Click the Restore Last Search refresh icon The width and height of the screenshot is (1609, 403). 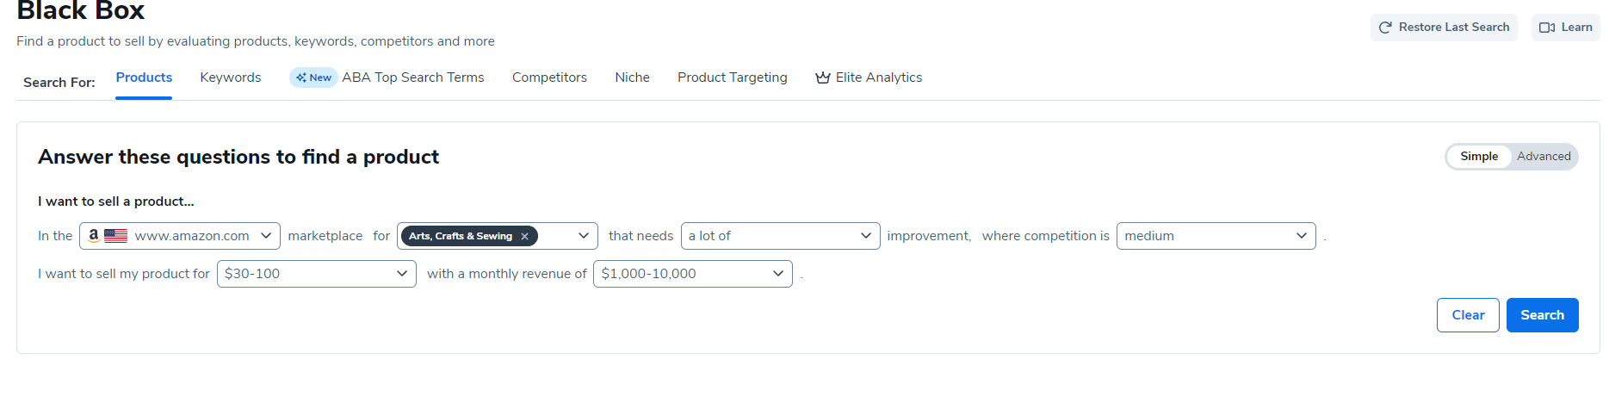coord(1385,28)
